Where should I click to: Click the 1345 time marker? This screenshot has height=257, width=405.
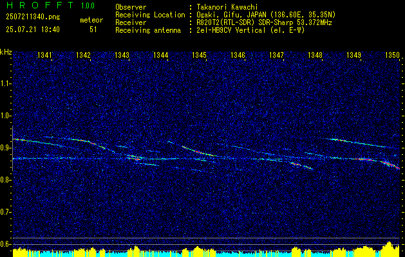[199, 55]
